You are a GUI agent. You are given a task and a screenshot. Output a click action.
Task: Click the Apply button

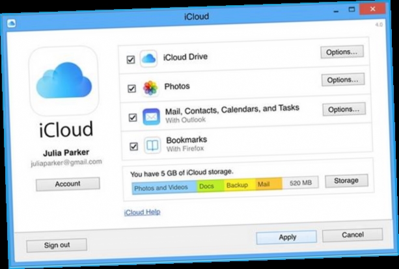click(286, 237)
